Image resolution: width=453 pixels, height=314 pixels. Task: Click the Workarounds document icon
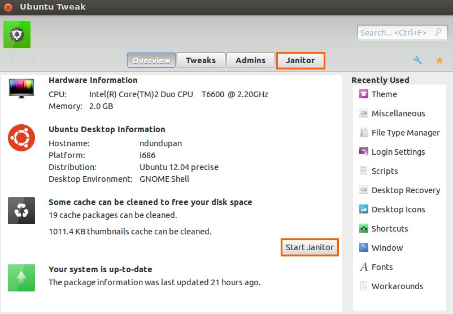tap(363, 286)
